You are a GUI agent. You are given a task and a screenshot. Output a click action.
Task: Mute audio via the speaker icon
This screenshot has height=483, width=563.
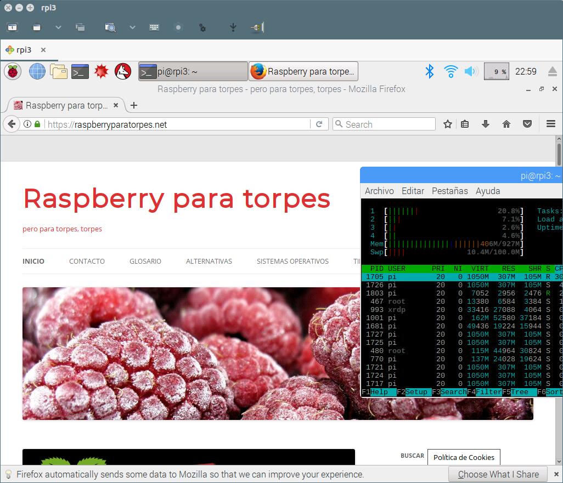coord(471,71)
